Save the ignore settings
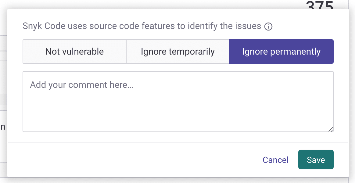 pyautogui.click(x=316, y=160)
